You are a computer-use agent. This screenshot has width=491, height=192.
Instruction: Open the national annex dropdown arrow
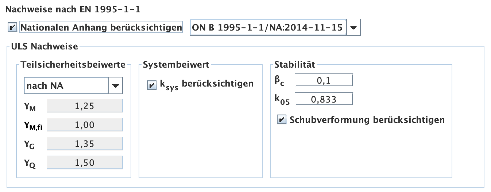[353, 28]
